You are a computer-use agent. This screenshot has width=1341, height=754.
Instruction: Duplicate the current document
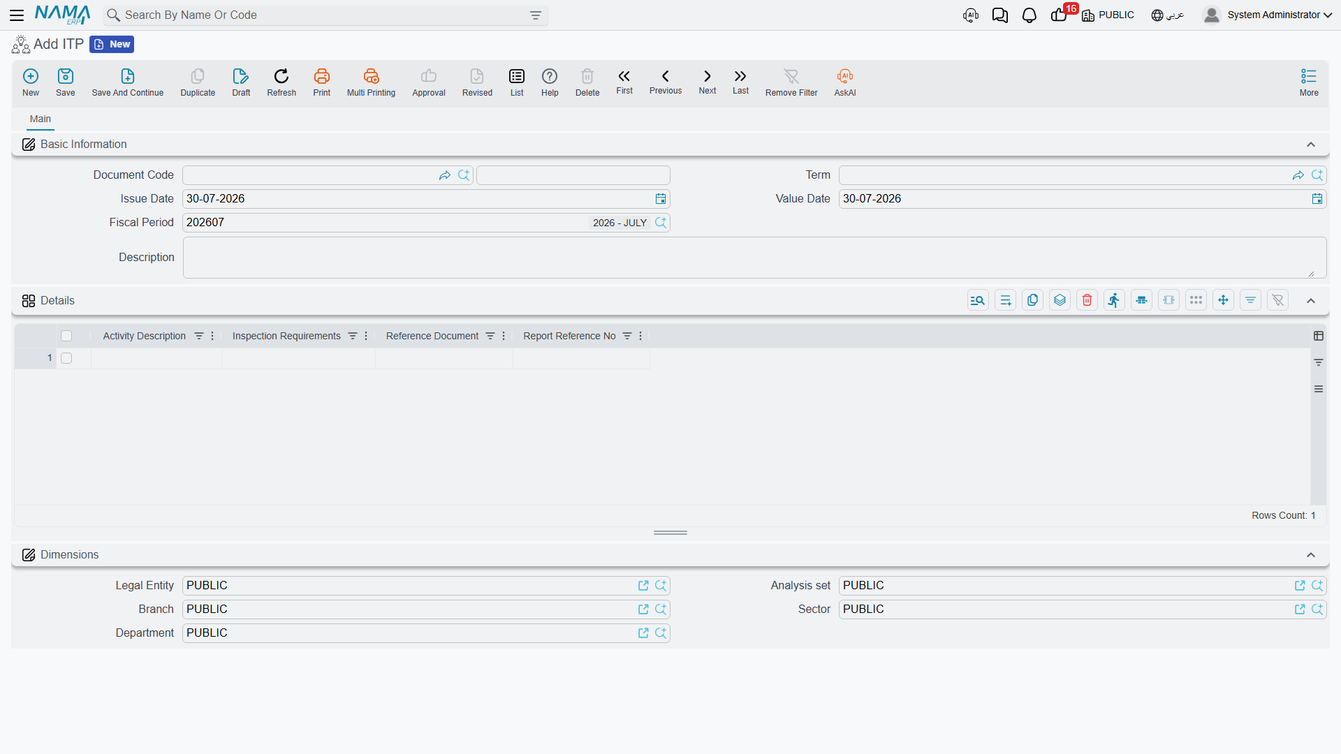pyautogui.click(x=198, y=82)
